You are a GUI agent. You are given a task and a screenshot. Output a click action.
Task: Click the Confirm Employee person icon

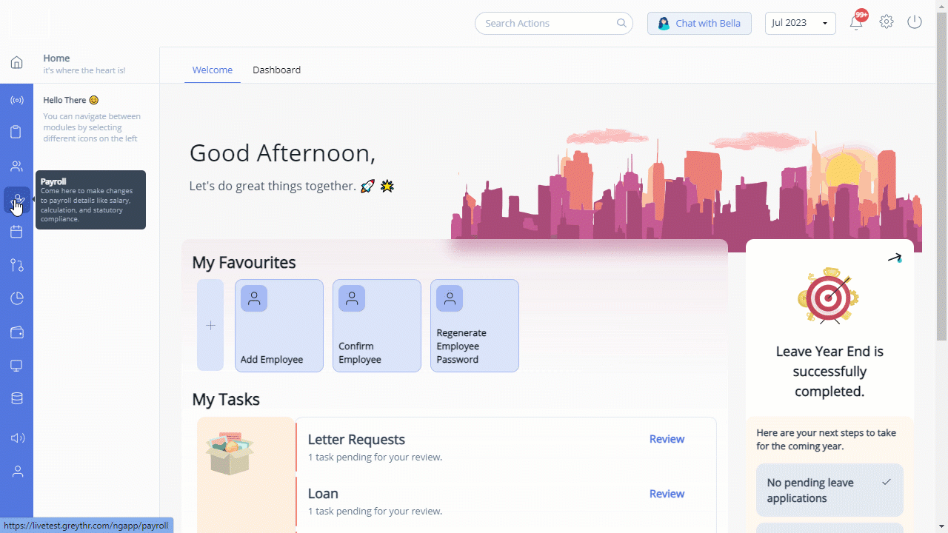tap(352, 298)
